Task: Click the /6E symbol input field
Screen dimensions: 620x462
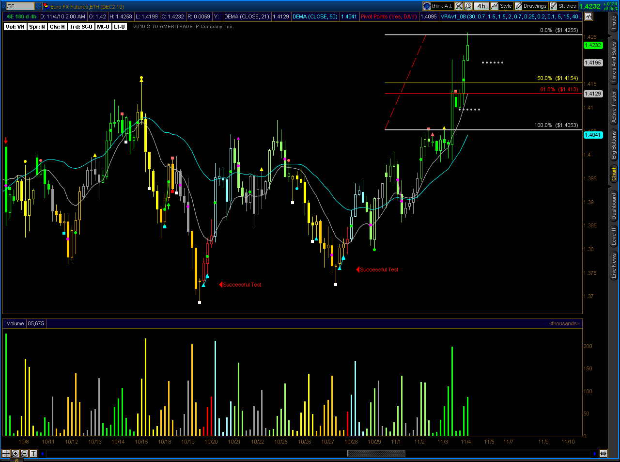Action: [20, 6]
